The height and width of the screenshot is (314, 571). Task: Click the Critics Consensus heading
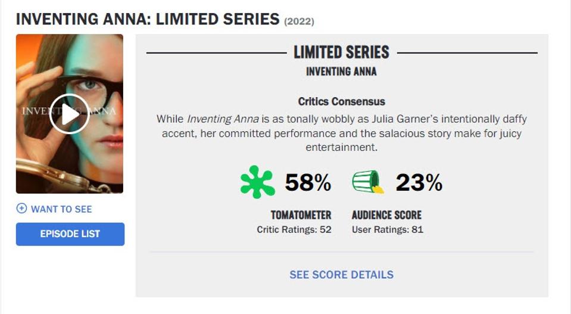341,101
